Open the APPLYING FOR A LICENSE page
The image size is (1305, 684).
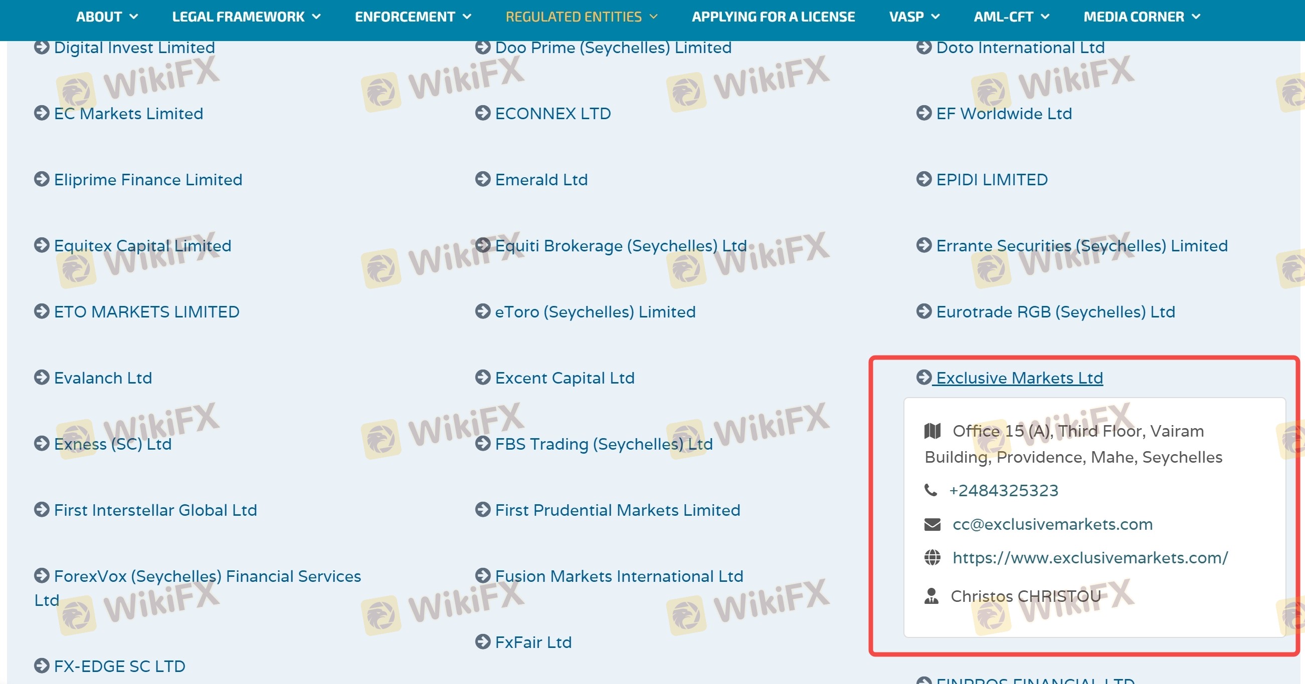(773, 17)
